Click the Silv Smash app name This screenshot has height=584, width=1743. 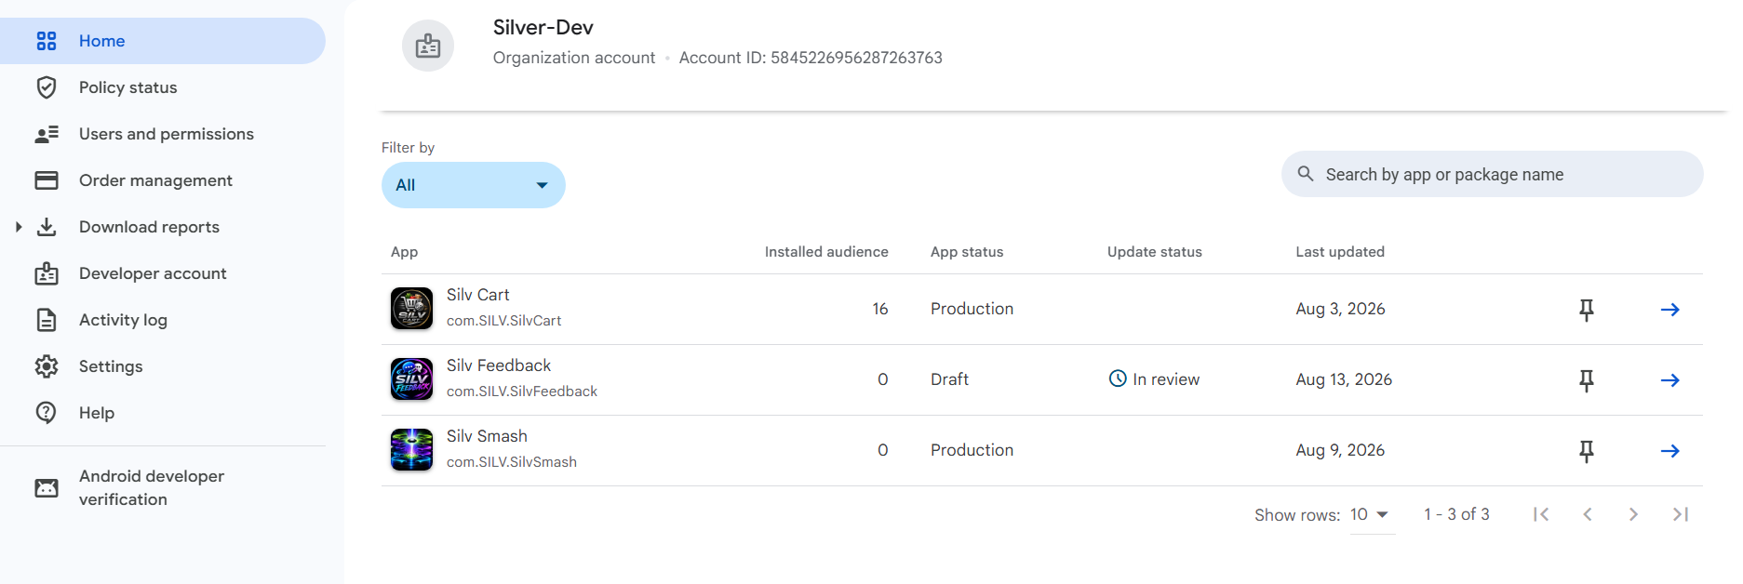[487, 436]
